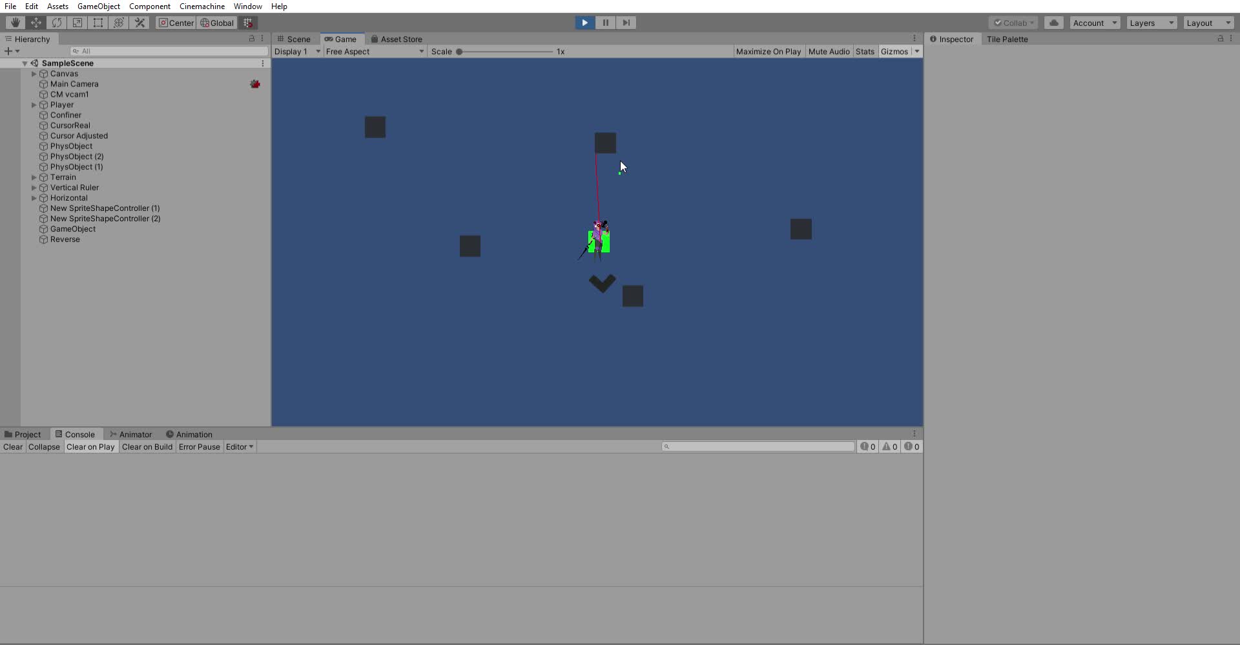Select the Hand tool in toolbar
Screen dimensions: 1240x645
pos(15,23)
